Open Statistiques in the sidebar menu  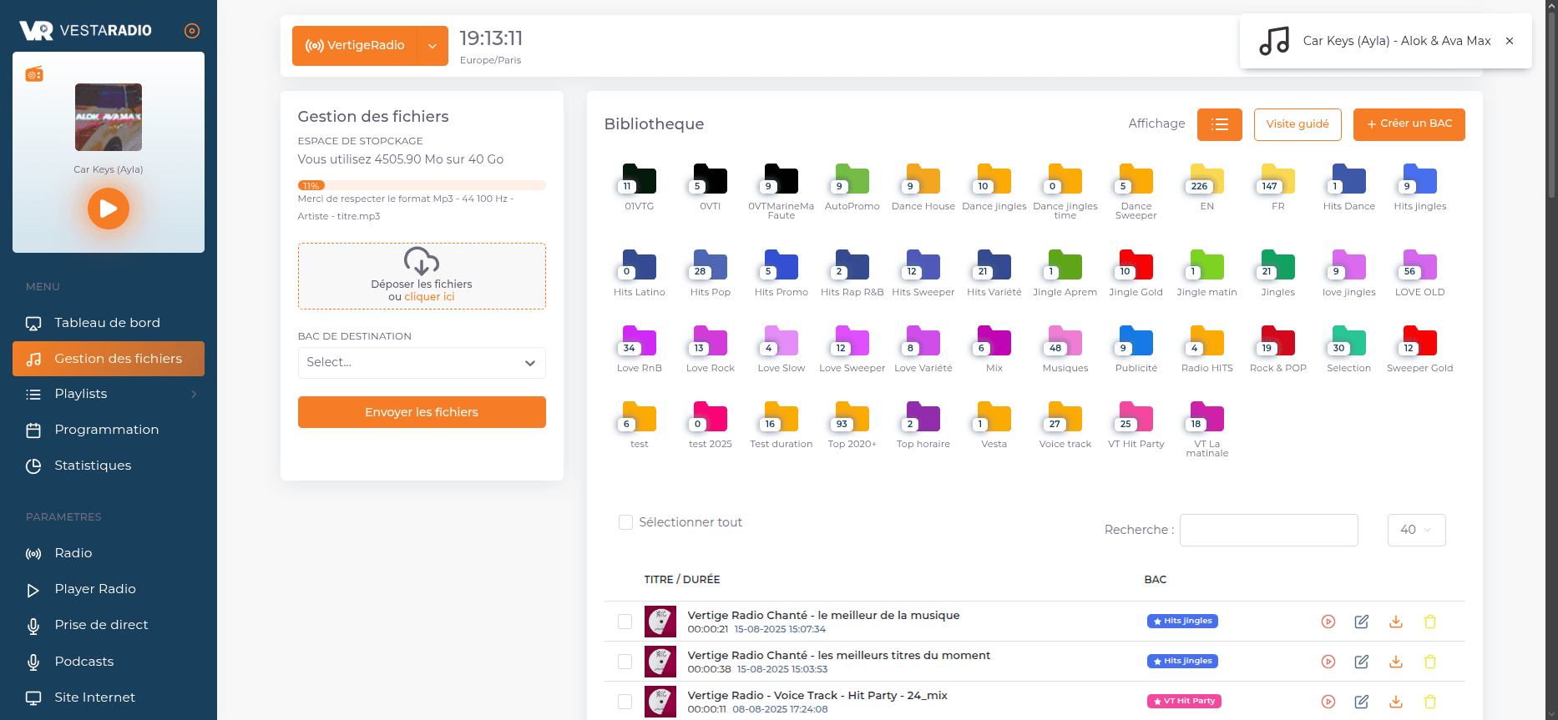pyautogui.click(x=93, y=466)
